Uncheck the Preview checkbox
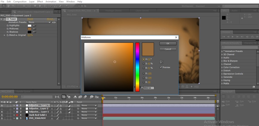 tap(161, 67)
